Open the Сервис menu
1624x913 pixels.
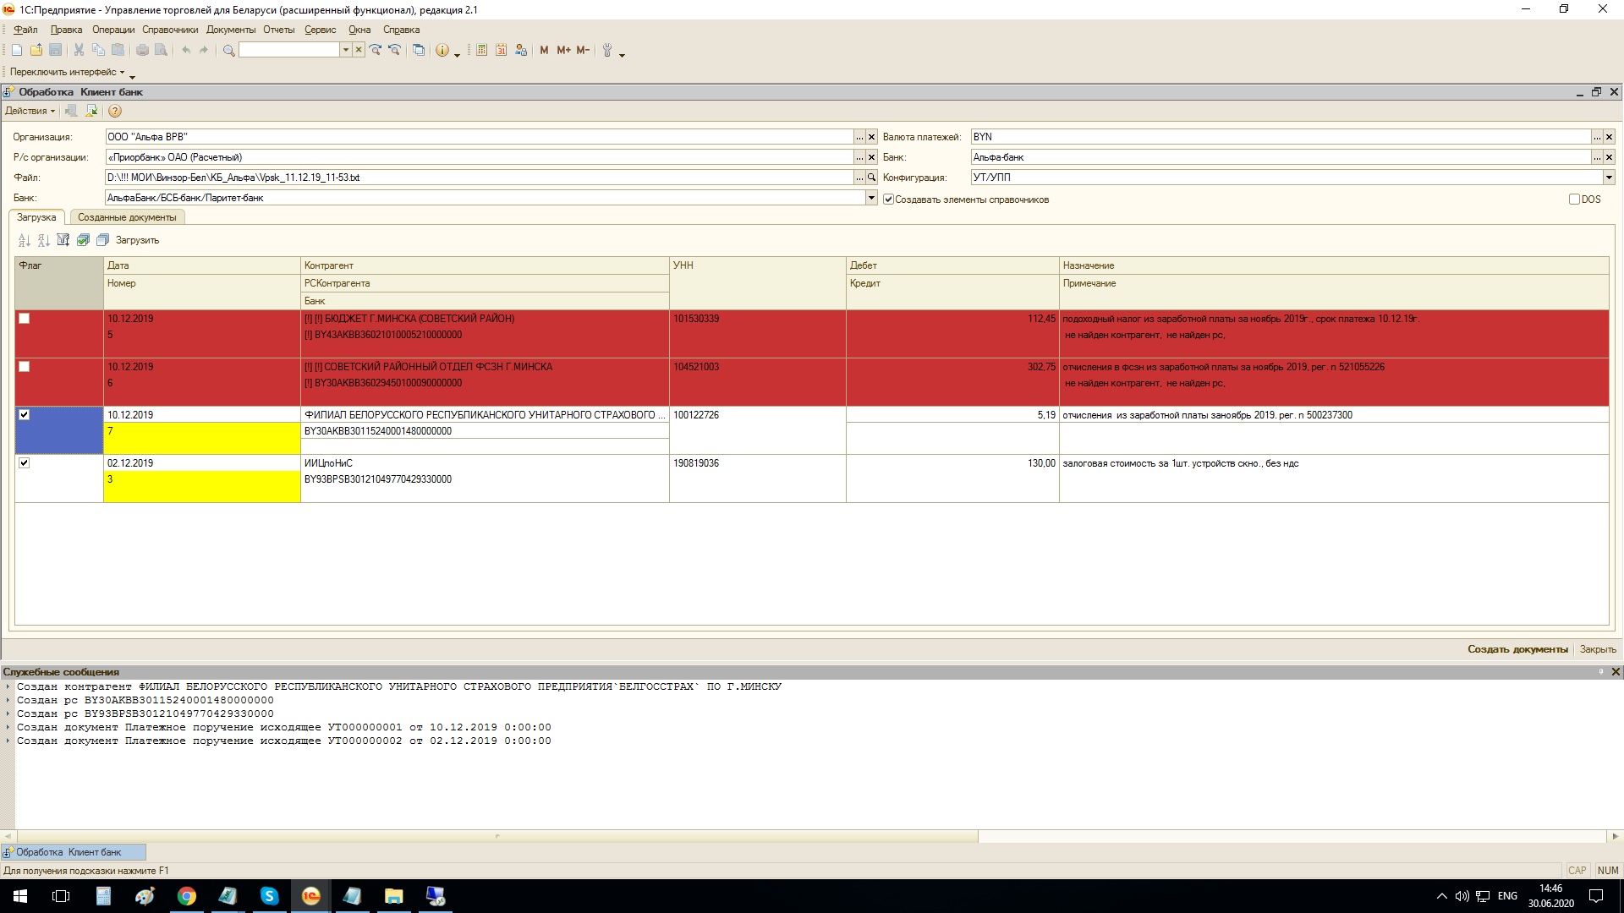tap(320, 30)
